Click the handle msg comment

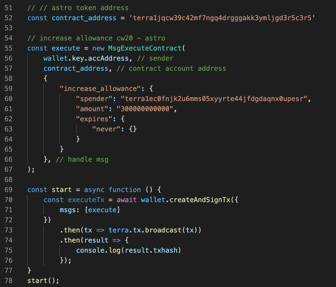82,159
